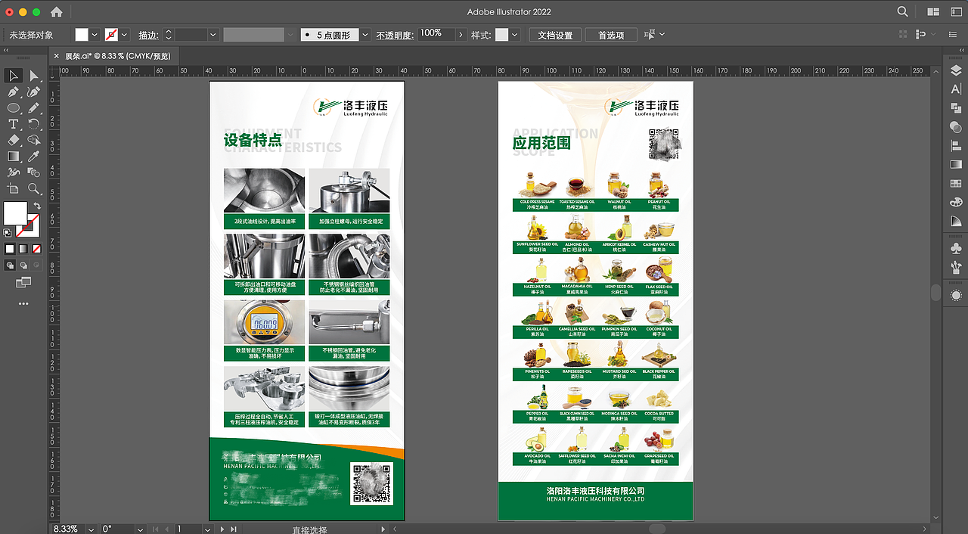Select the Selection (black arrow) tool

tap(13, 76)
